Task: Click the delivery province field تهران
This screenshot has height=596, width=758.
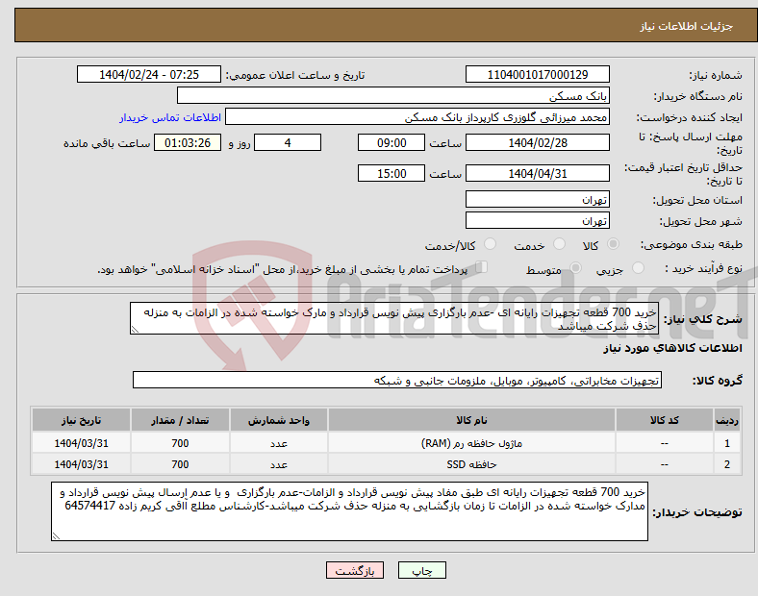Action: (538, 199)
